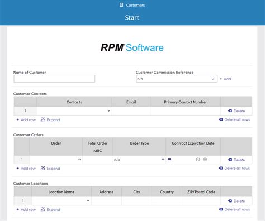Open the Contacts dropdown in Customer Contacts row 1

point(74,111)
